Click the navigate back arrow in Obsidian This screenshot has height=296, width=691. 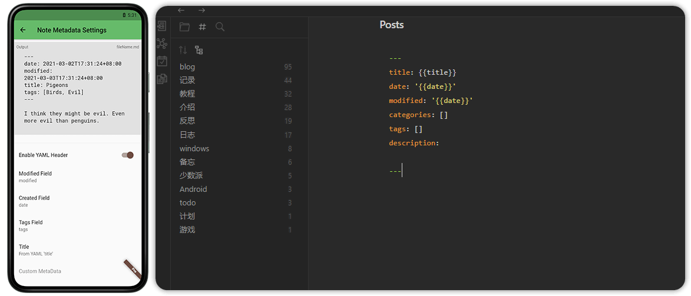pyautogui.click(x=181, y=11)
